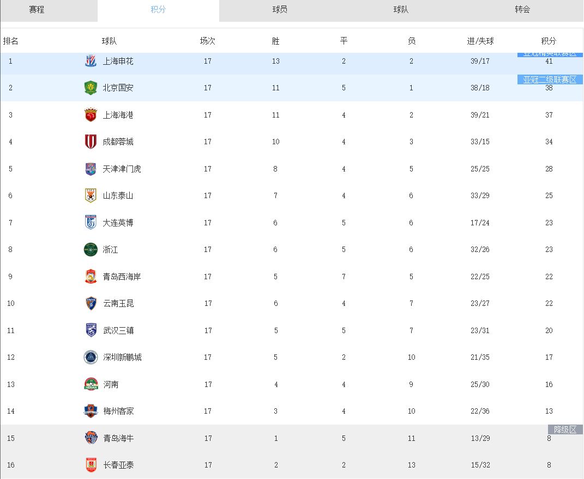Click the 河南 team logo
Screen dimensions: 584x479
pyautogui.click(x=91, y=384)
